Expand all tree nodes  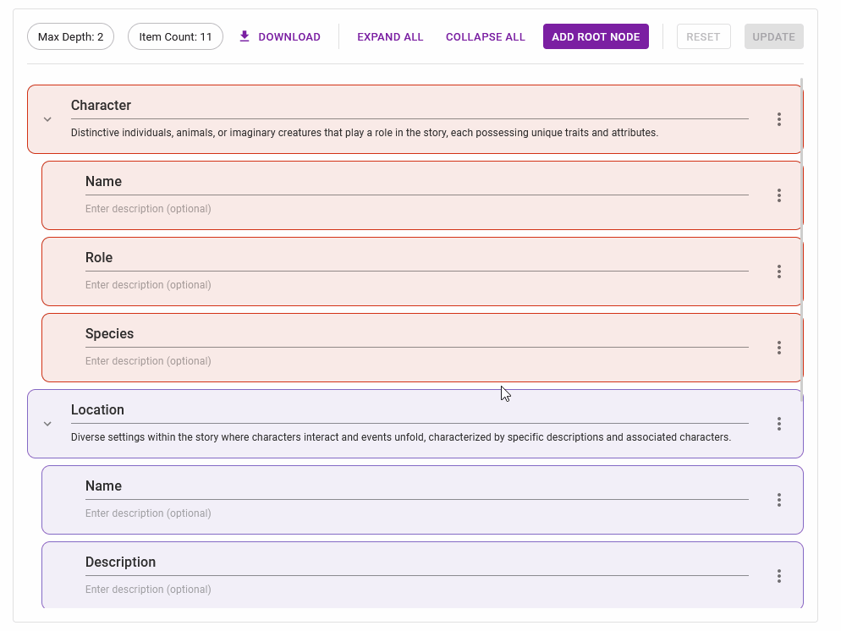390,36
